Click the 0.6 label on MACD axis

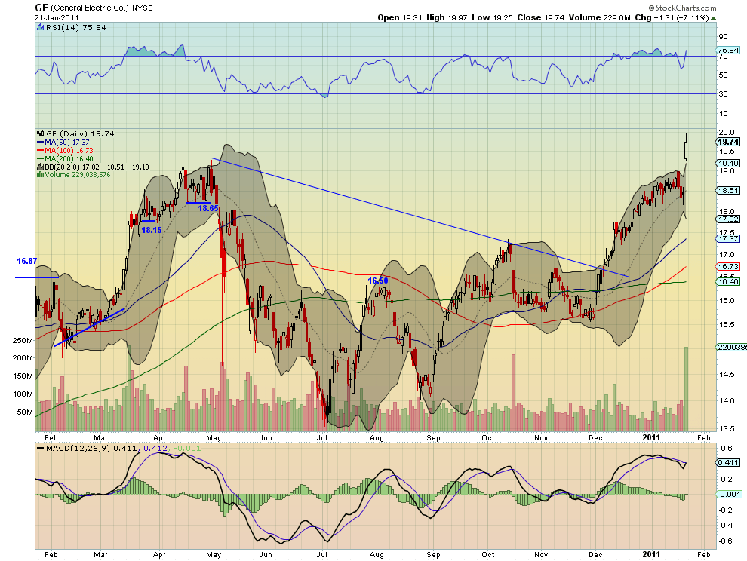pyautogui.click(x=727, y=449)
